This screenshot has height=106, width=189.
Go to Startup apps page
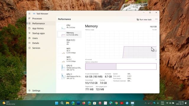click(x=41, y=33)
